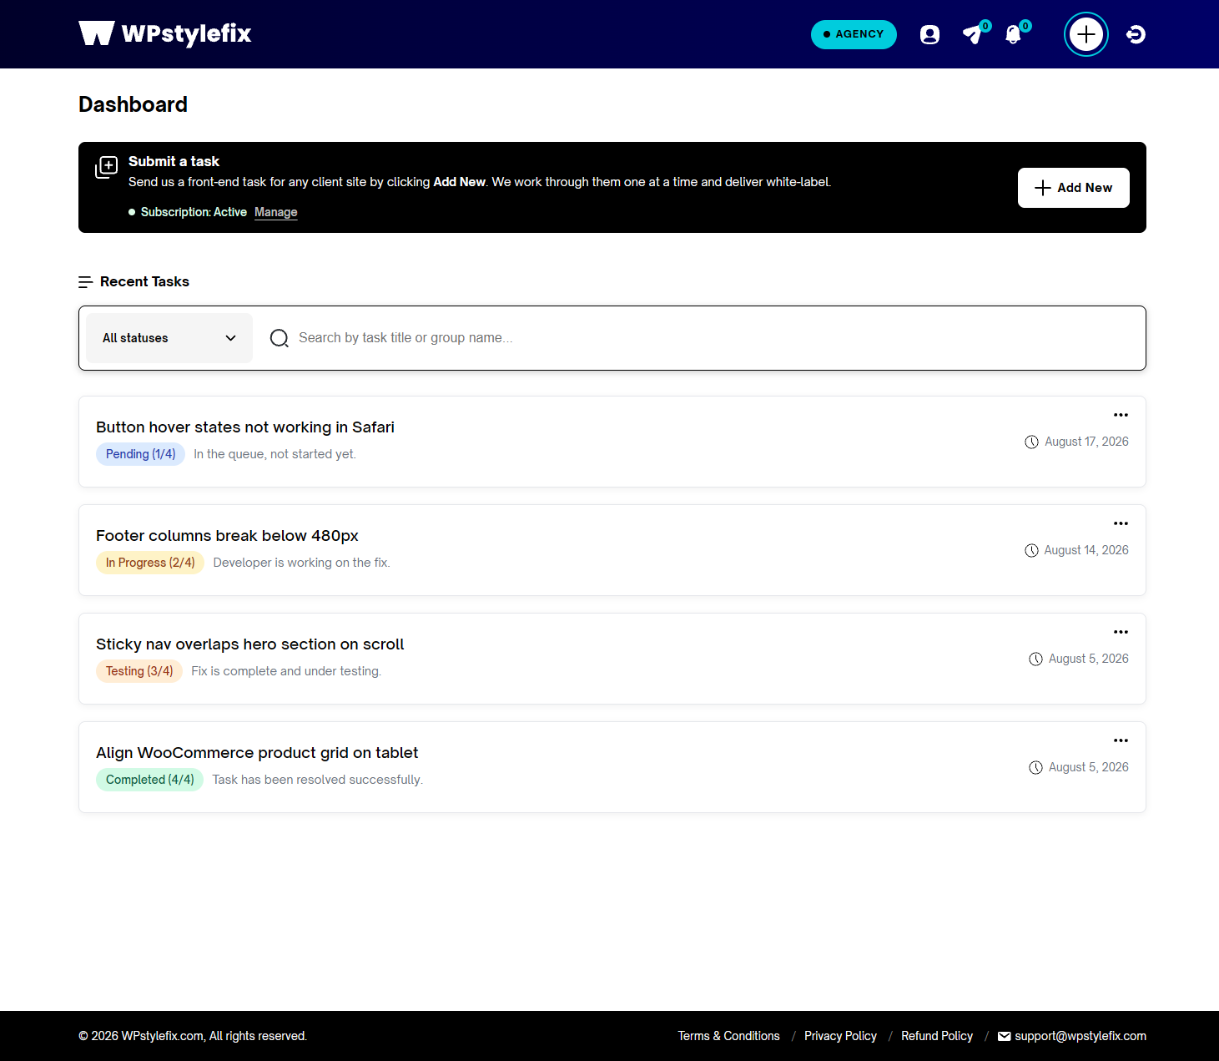
Task: Open the Terms & Conditions link
Action: coord(728,1036)
